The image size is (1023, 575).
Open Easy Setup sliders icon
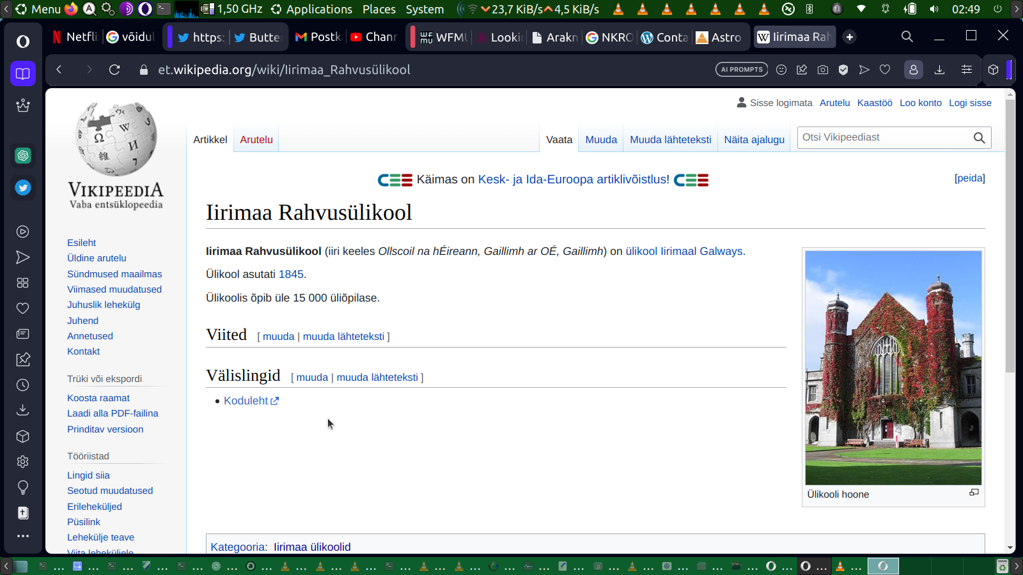coord(967,70)
